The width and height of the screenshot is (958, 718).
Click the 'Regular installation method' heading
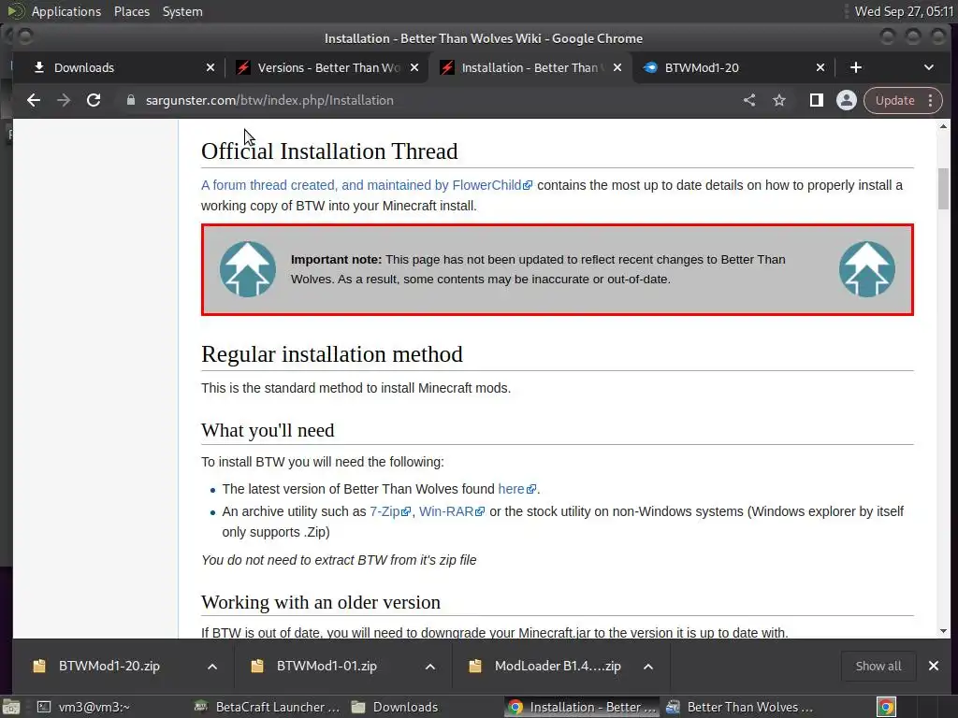(x=332, y=354)
